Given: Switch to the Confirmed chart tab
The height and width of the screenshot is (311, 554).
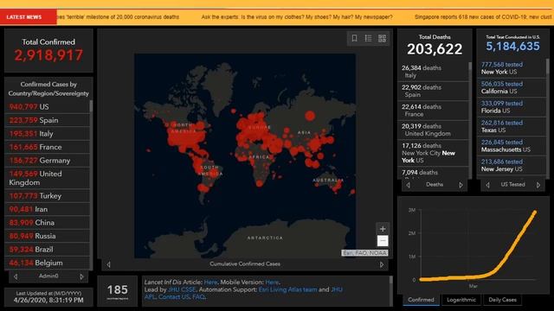Looking at the screenshot, I should tap(421, 300).
